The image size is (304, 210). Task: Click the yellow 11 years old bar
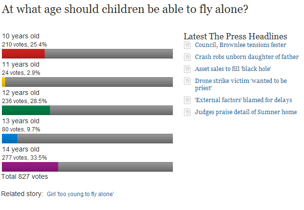pyautogui.click(x=4, y=82)
